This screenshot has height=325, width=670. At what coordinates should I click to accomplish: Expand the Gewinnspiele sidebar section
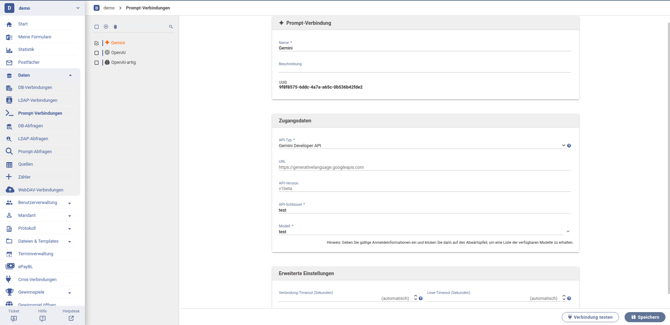(70, 293)
